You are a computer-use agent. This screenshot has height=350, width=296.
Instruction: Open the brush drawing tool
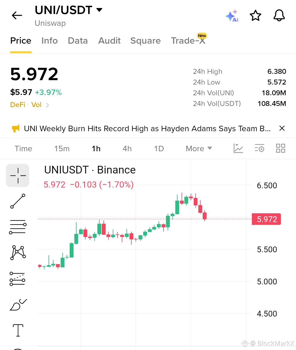[x=18, y=305]
